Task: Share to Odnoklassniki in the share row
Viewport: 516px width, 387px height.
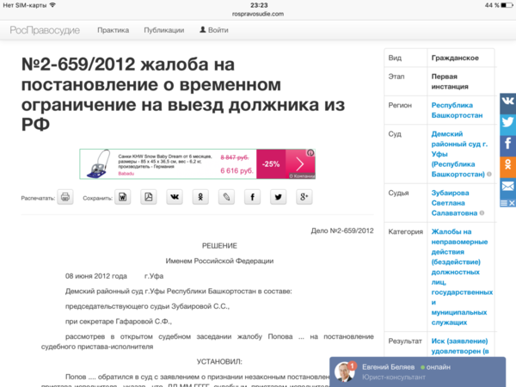Action: tap(200, 197)
